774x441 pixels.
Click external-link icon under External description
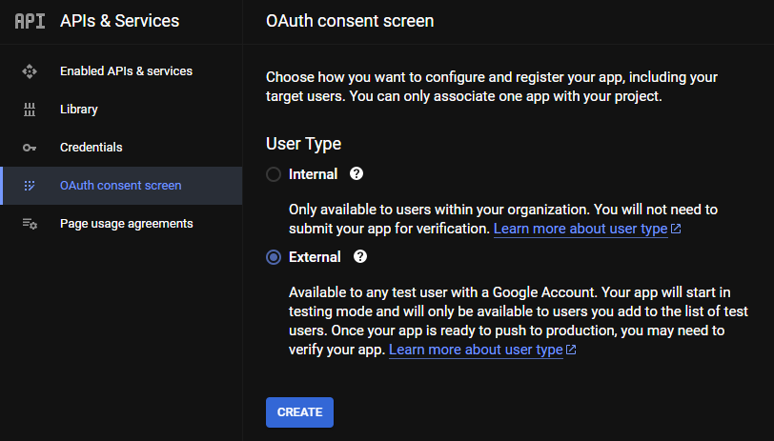click(x=571, y=350)
